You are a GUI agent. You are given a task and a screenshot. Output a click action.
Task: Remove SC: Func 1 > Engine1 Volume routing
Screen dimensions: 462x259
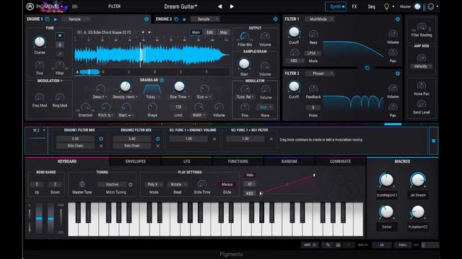click(x=214, y=139)
